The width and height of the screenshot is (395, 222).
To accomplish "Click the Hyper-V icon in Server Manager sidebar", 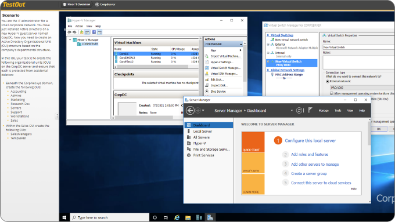I will coord(189,143).
